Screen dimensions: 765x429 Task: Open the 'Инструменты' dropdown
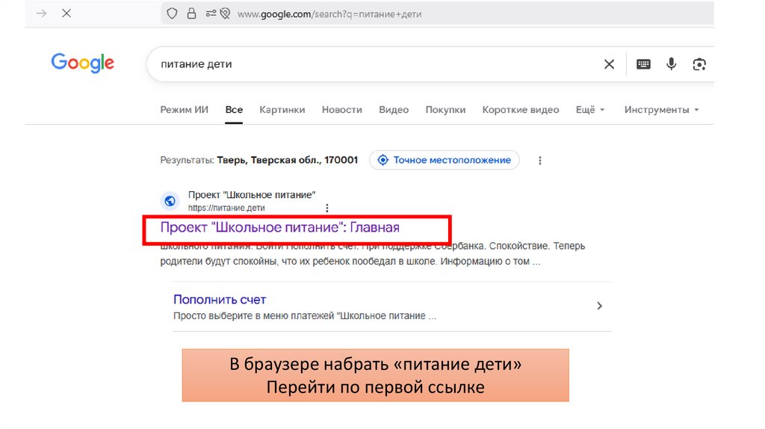662,110
